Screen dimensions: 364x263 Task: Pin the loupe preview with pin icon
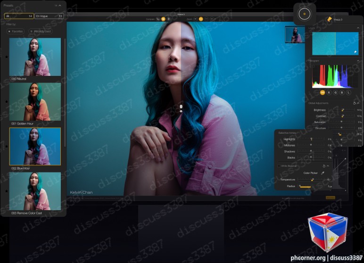pos(355,52)
